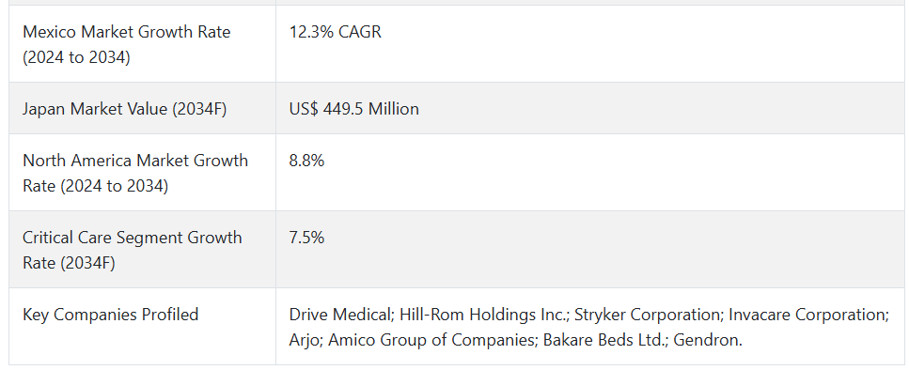
Task: Click 'Drive Medical' in the companies list
Action: (x=339, y=315)
